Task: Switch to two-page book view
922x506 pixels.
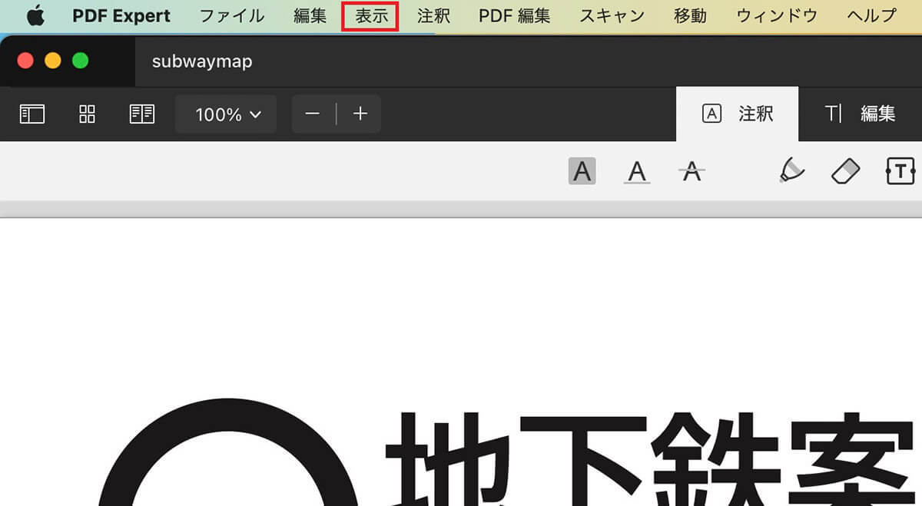Action: 142,114
